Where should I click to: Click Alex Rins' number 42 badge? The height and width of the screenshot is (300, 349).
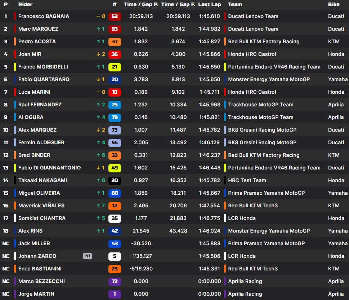tap(115, 231)
